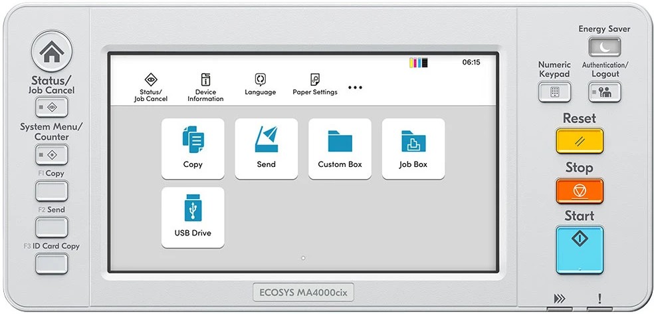The image size is (654, 314).
Task: Open Custom Box folder tile
Action: coord(340,148)
